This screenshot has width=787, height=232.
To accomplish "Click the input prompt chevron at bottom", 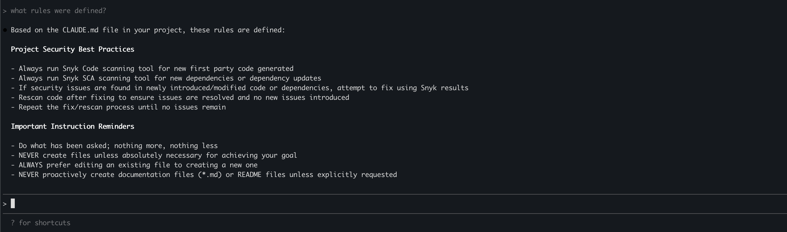I will pos(5,204).
